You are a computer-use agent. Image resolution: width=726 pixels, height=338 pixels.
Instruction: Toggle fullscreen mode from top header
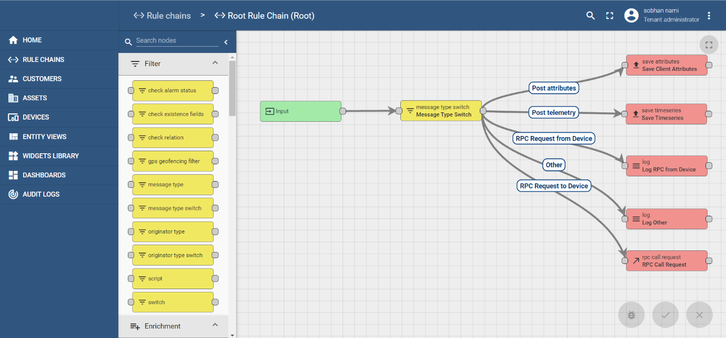pos(610,16)
